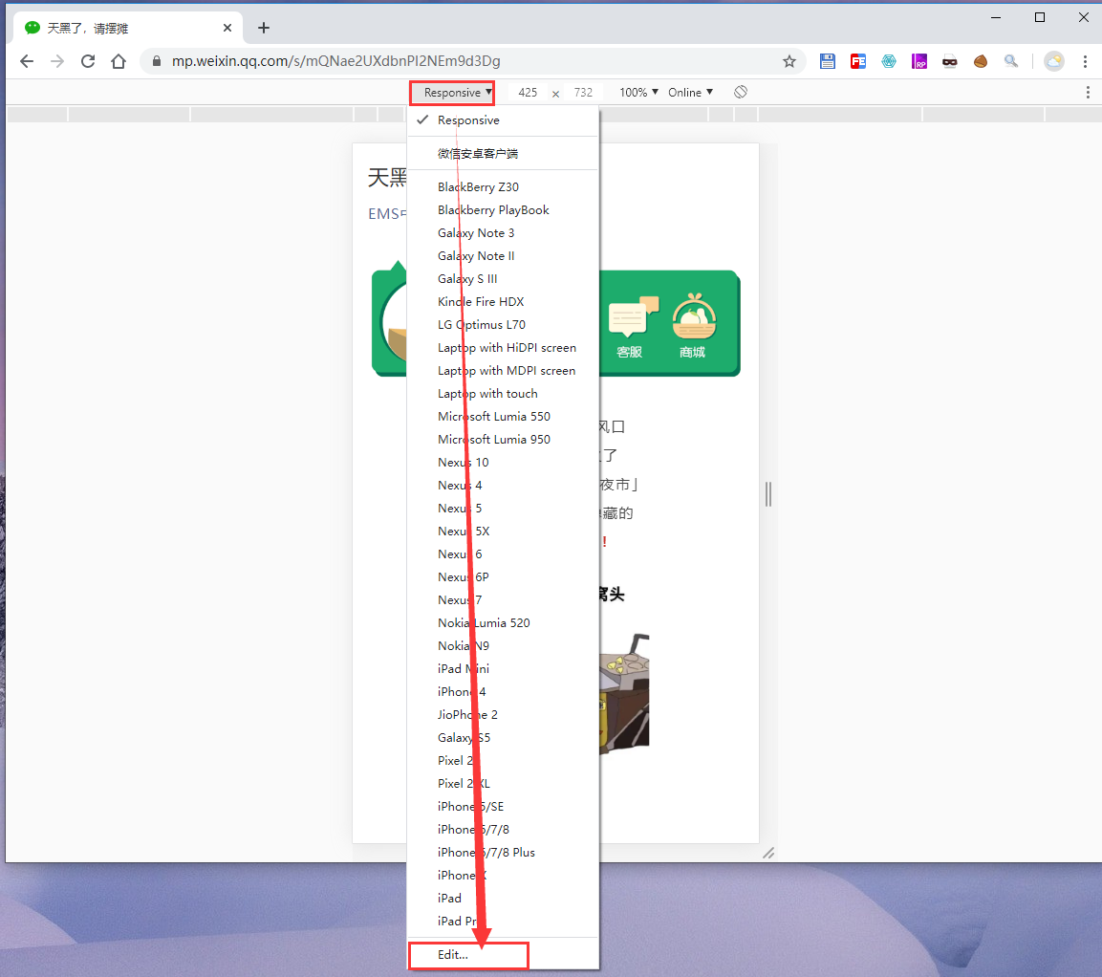
Task: Choose Nexus 10 device
Action: [503, 463]
